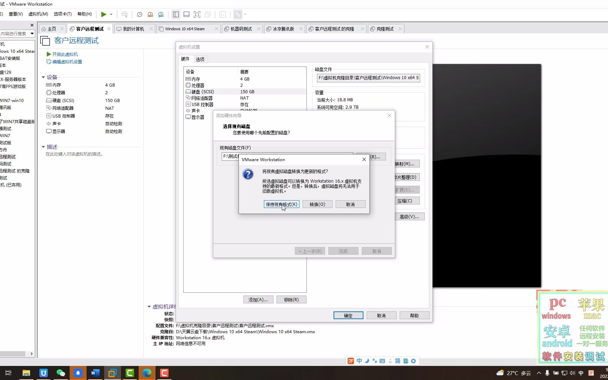
Task: Open the 虚拟机(M) menu
Action: point(38,14)
